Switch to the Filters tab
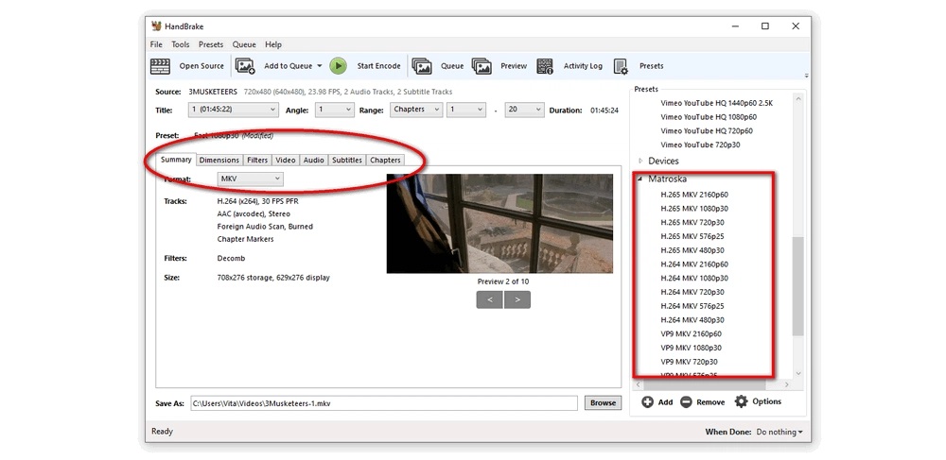The width and height of the screenshot is (946, 460). (257, 161)
